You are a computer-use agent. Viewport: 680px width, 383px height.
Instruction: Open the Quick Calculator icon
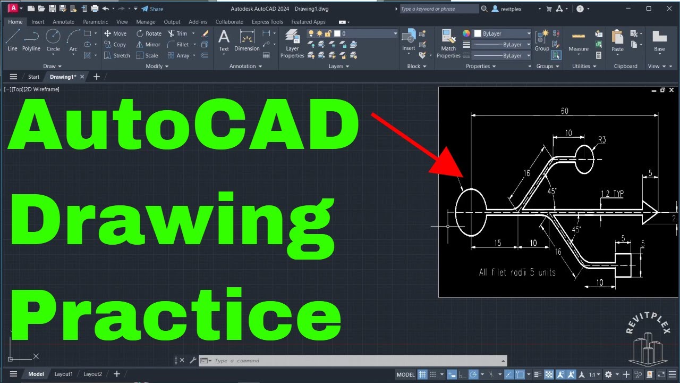(x=599, y=55)
